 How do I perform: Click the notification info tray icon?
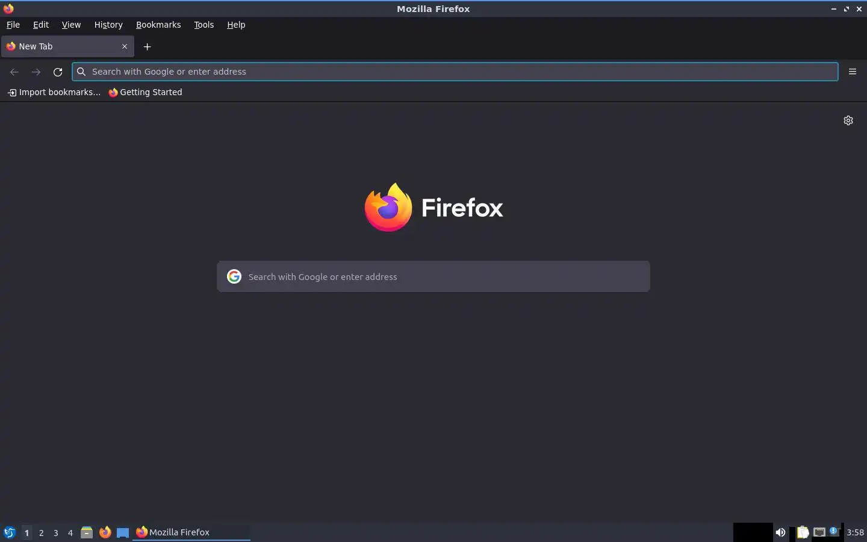pos(834,532)
